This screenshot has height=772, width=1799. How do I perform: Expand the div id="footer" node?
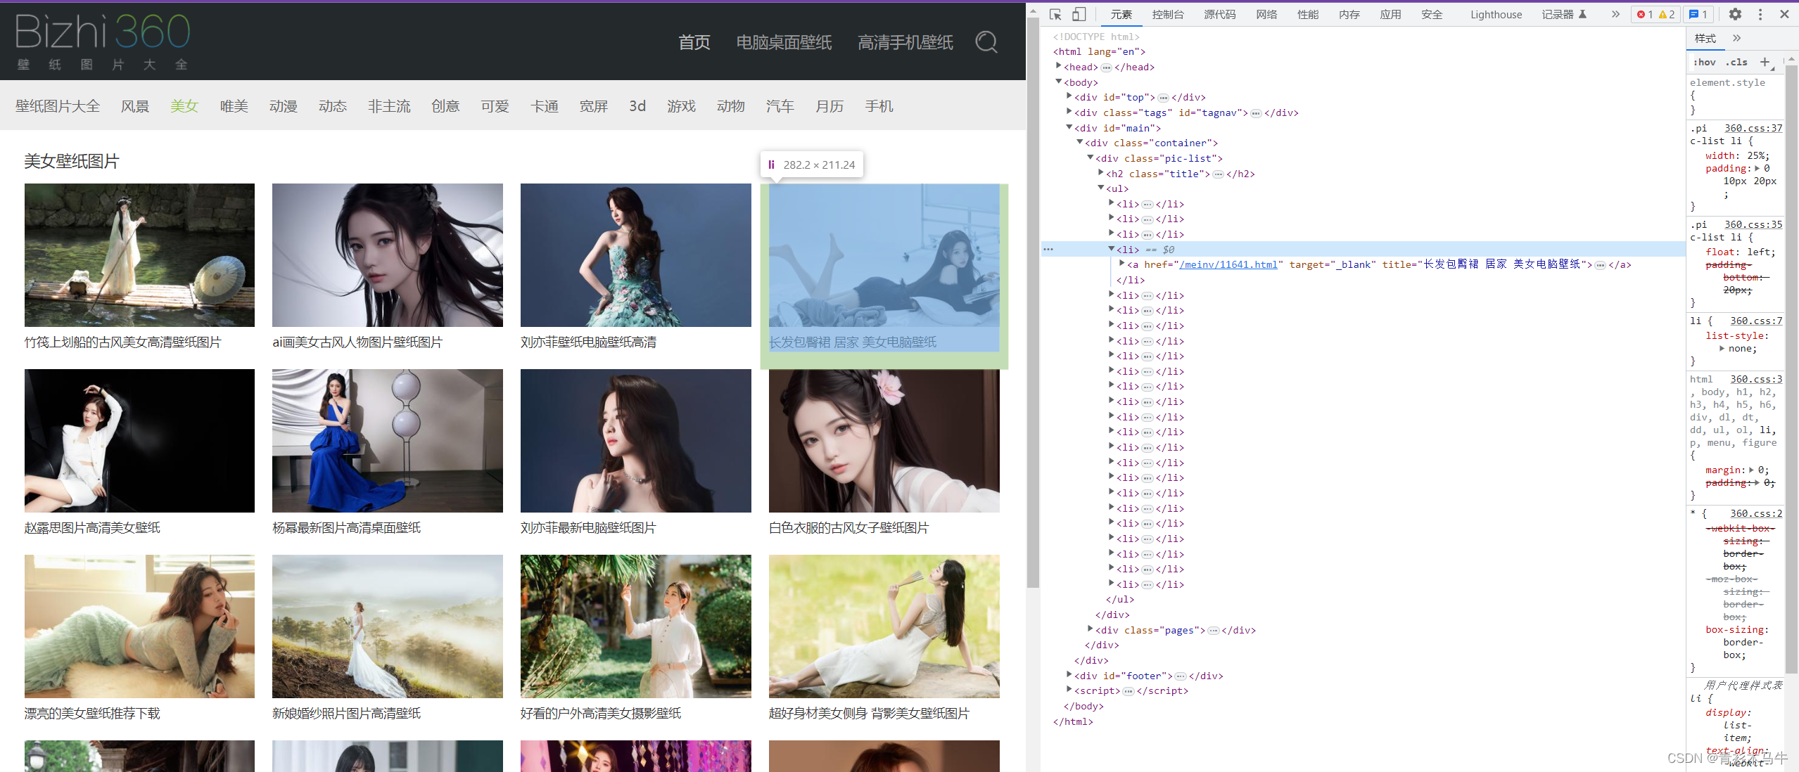coord(1069,675)
